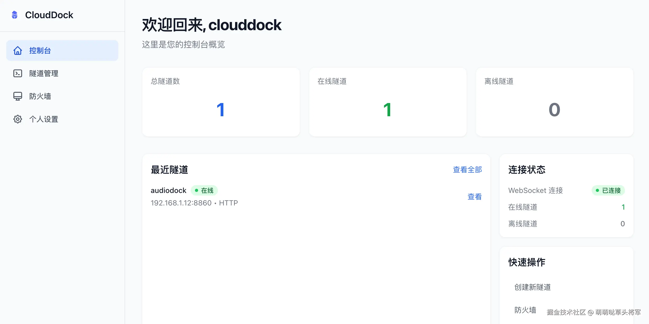
Task: Click the green online dot beside audiodock
Action: 197,190
